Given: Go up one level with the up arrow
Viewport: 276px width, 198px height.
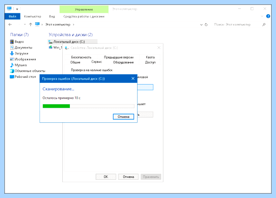Looking at the screenshot, I should pyautogui.click(x=31, y=24).
